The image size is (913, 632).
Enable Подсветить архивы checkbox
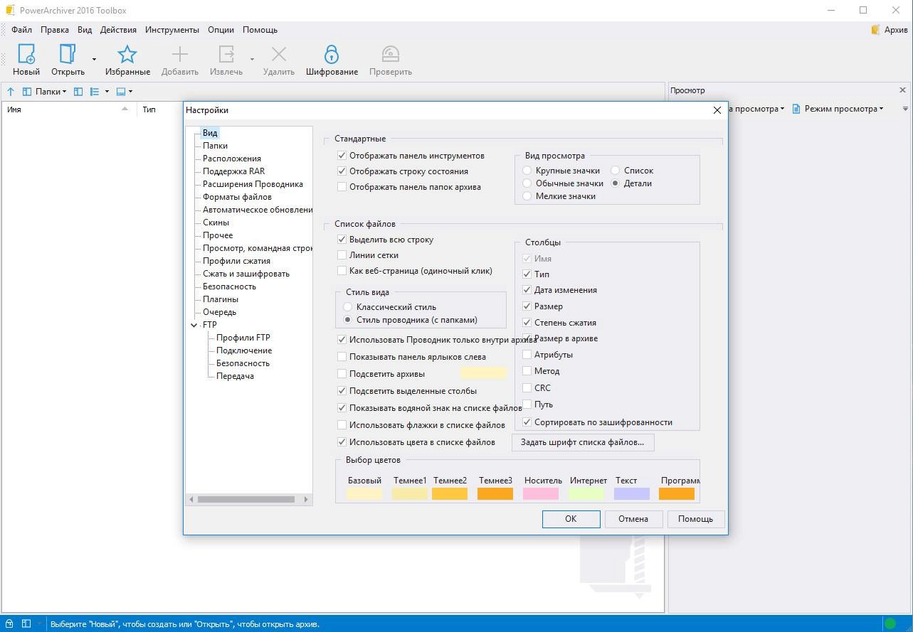tap(342, 374)
